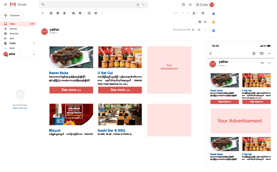Open the Mizuoh heading link
This screenshot has height=172, width=277.
(x=55, y=130)
